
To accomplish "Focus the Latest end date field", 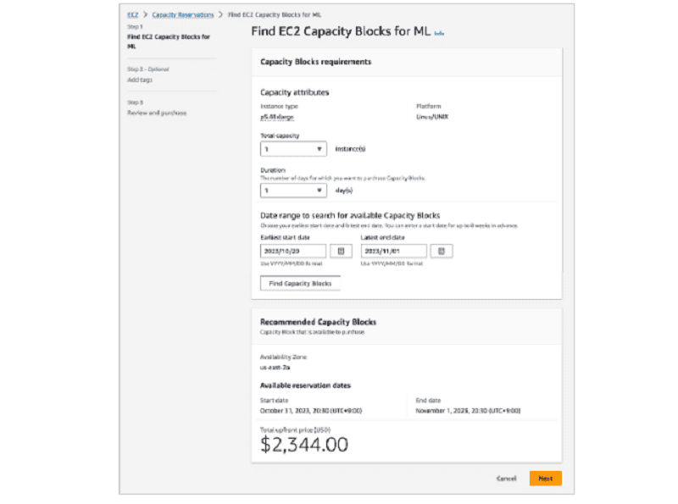I will (x=394, y=251).
